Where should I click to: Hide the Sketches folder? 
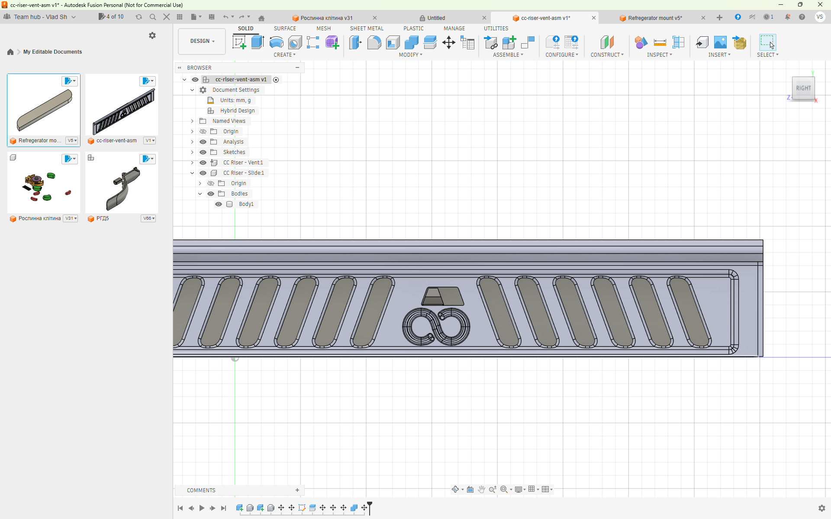[203, 152]
